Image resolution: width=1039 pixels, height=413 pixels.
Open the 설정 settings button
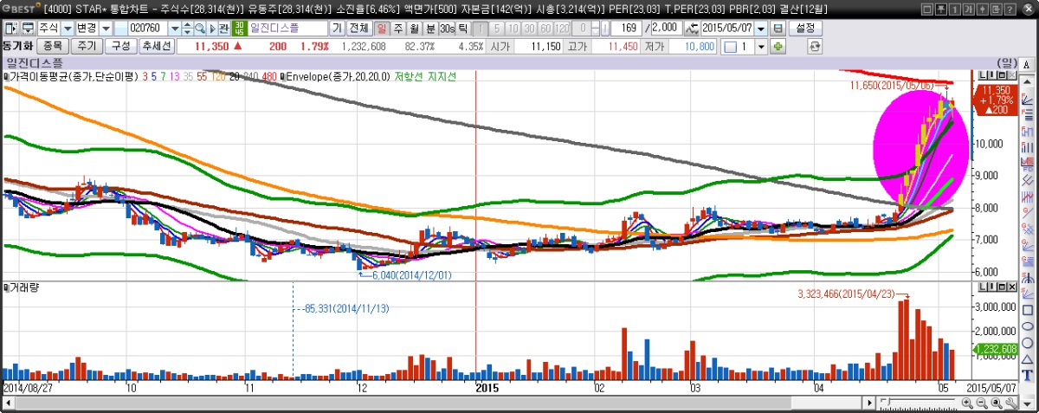[x=805, y=29]
